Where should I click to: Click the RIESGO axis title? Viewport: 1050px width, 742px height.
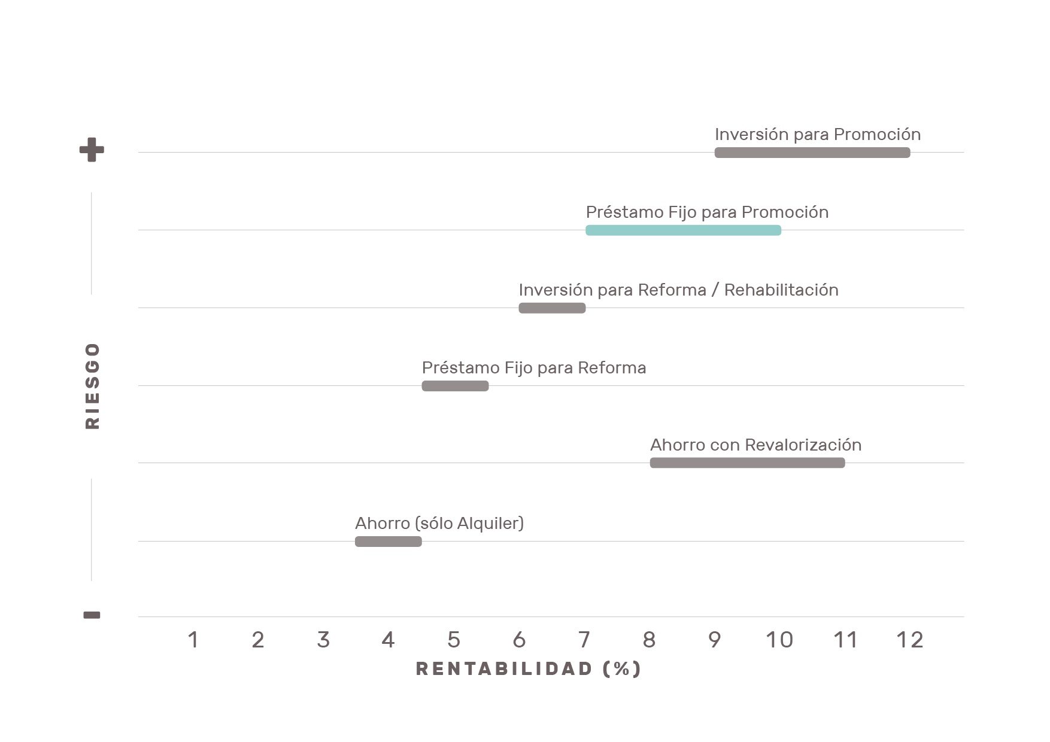pos(92,386)
